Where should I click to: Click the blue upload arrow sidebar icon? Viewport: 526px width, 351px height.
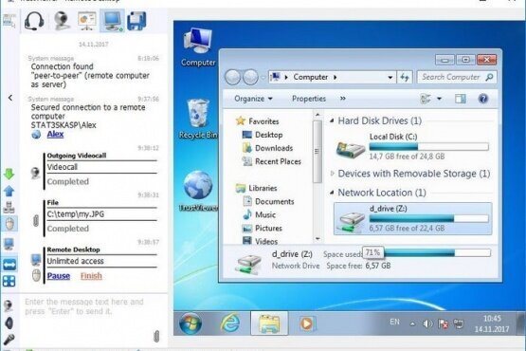(9, 191)
